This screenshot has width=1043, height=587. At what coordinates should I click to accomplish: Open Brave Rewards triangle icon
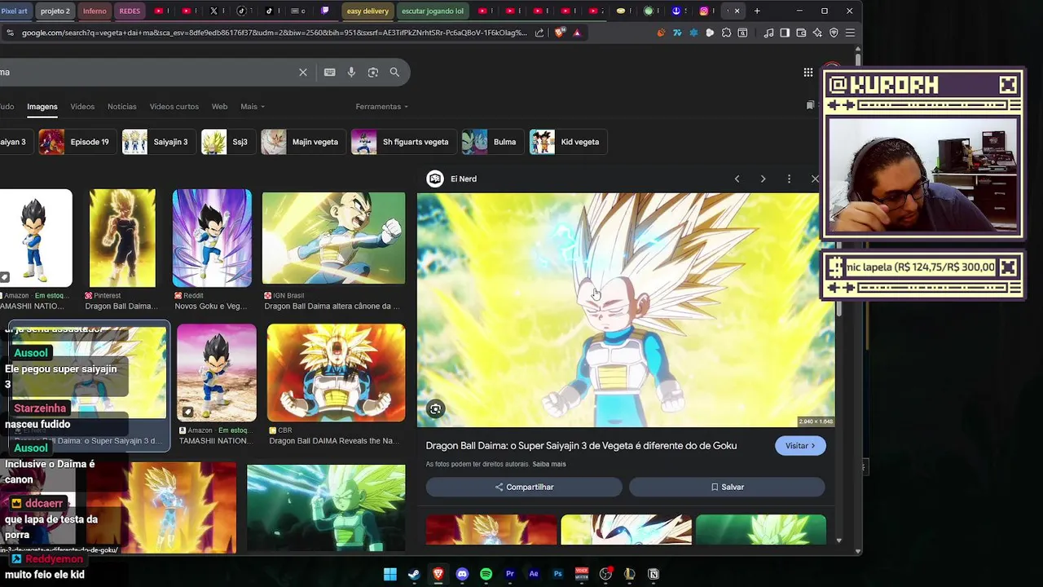point(577,33)
